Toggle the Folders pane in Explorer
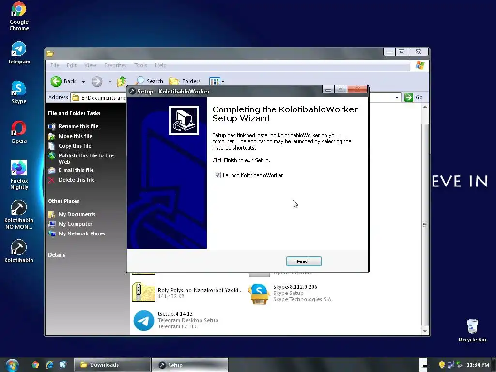This screenshot has height=372, width=496. [x=185, y=81]
